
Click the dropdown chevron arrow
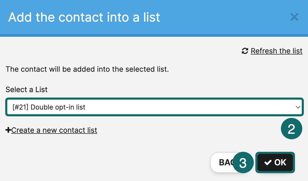click(298, 107)
